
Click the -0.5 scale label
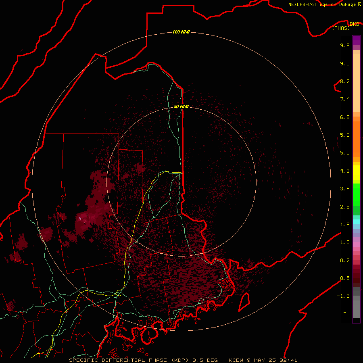point(343,278)
